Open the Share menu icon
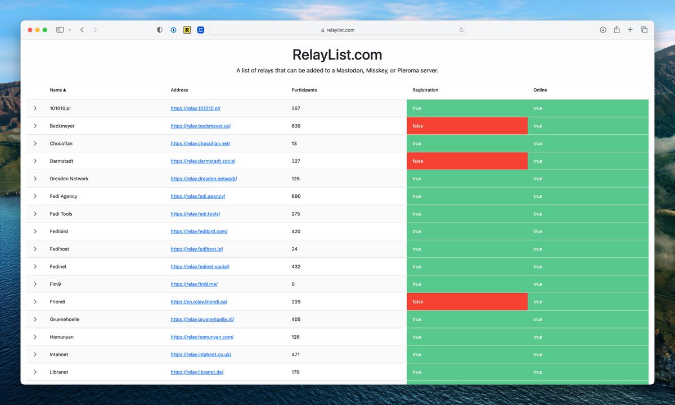Viewport: 675px width, 405px height. 616,30
